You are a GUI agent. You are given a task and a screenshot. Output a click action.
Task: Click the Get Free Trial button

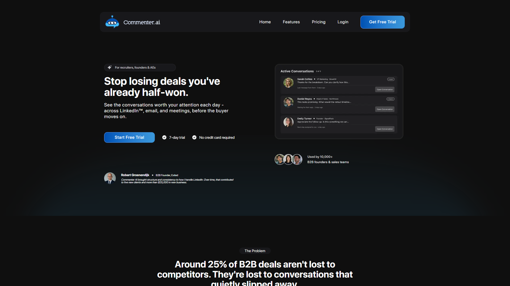(382, 22)
